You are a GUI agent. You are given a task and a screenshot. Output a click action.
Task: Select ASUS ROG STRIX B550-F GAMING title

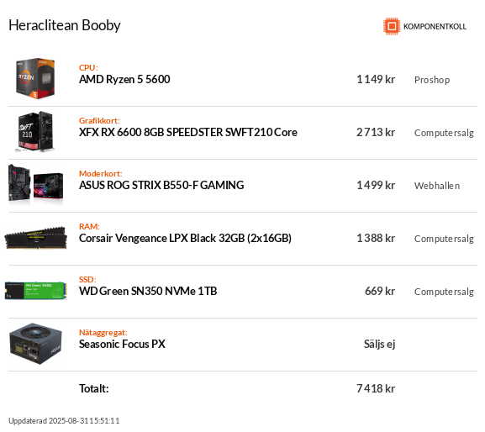click(161, 185)
